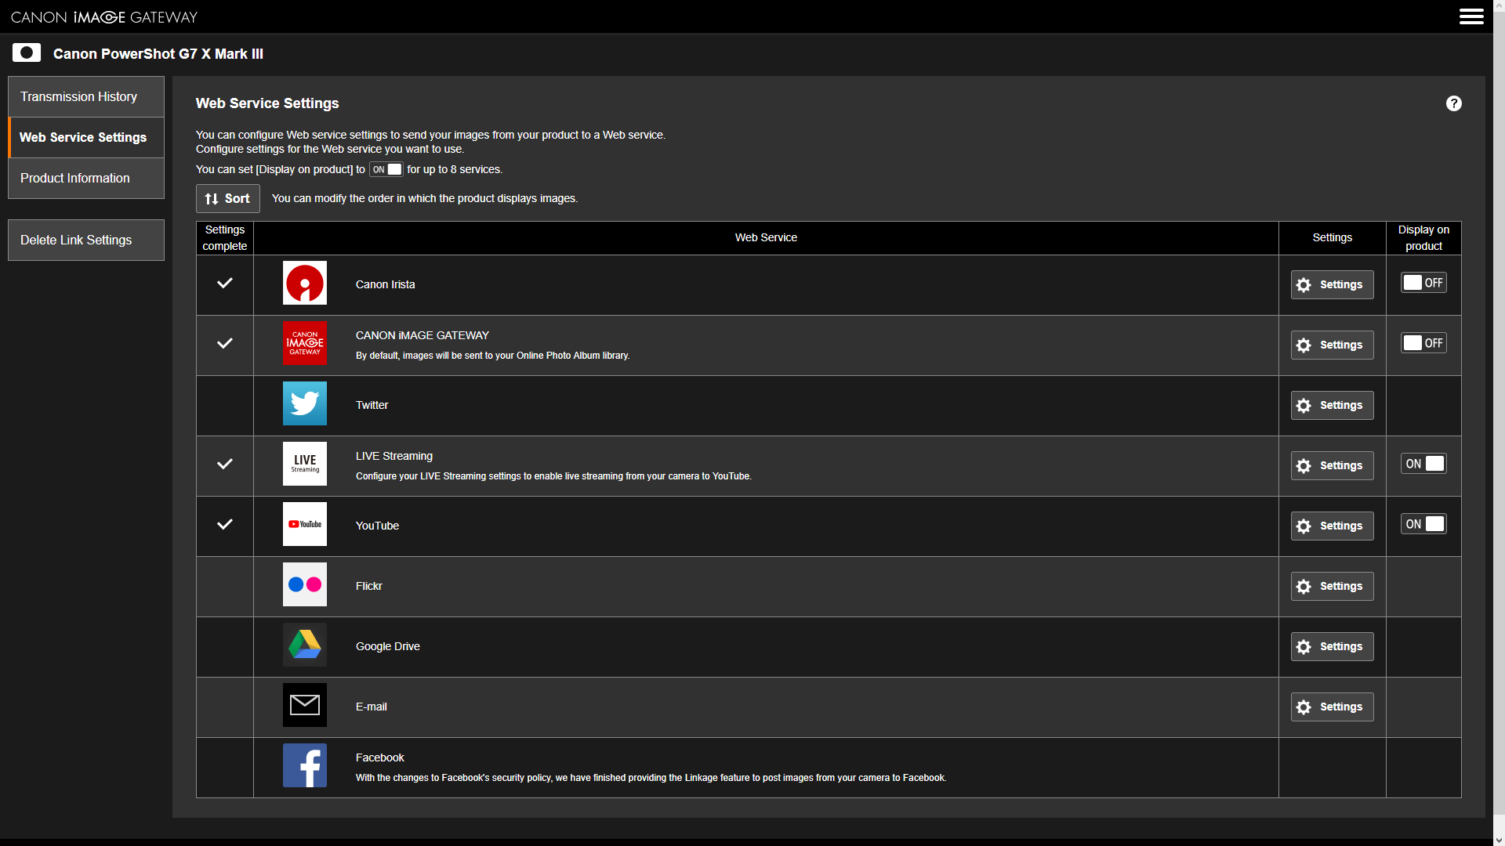Click the 'Settings complete' column header
The width and height of the screenshot is (1505, 846).
click(x=225, y=237)
